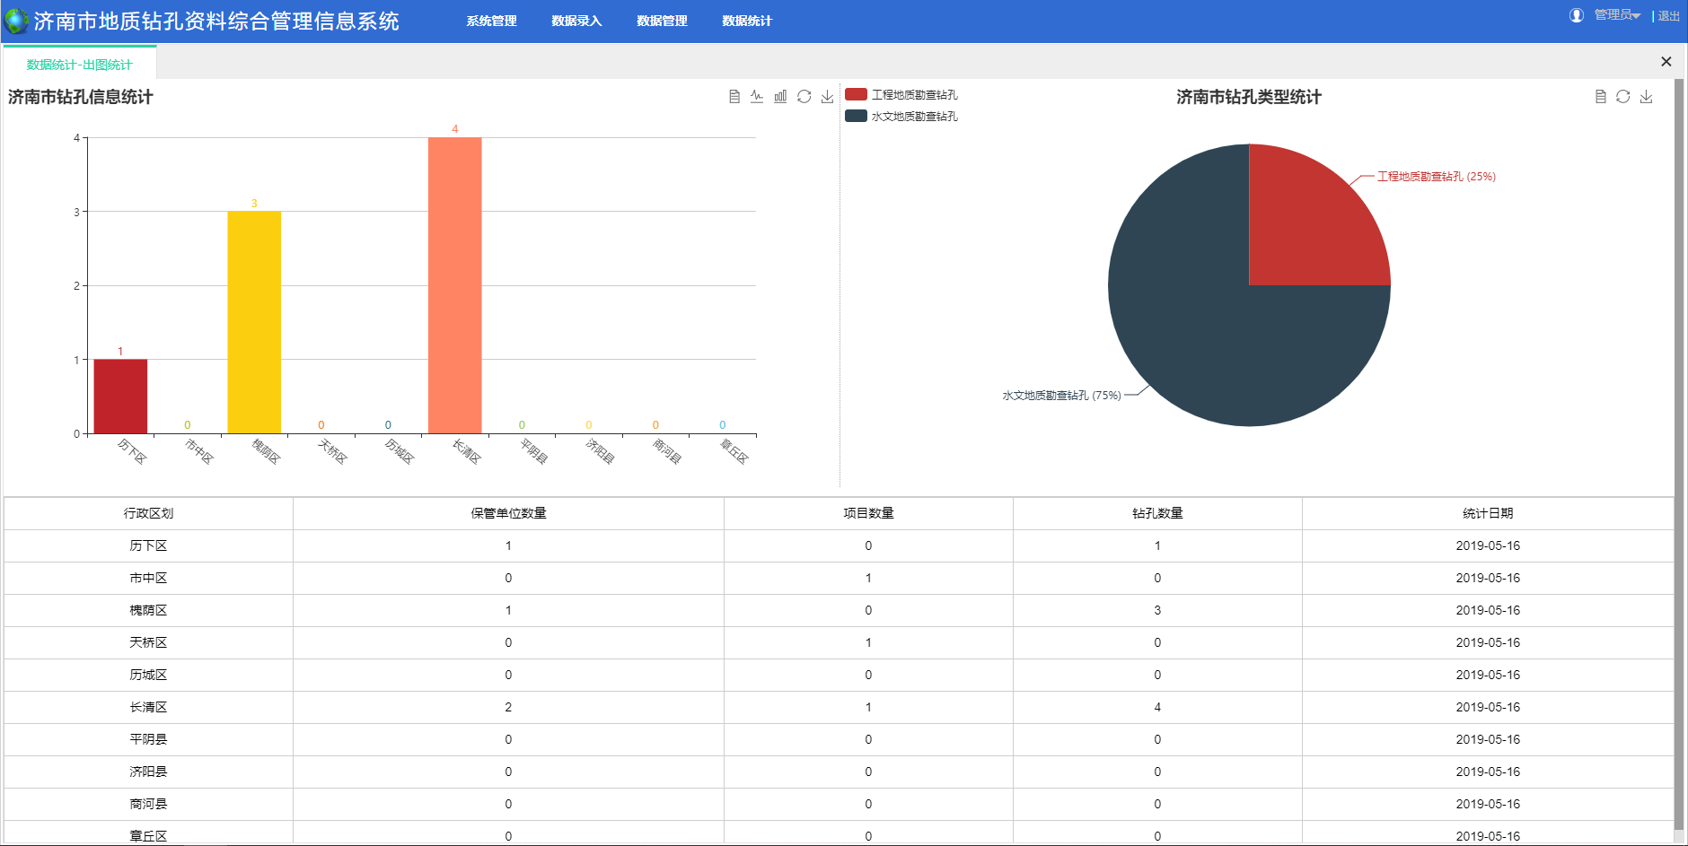Toggle the 工程地质勘查钻孔 legend series
Image resolution: width=1688 pixels, height=846 pixels.
[901, 94]
